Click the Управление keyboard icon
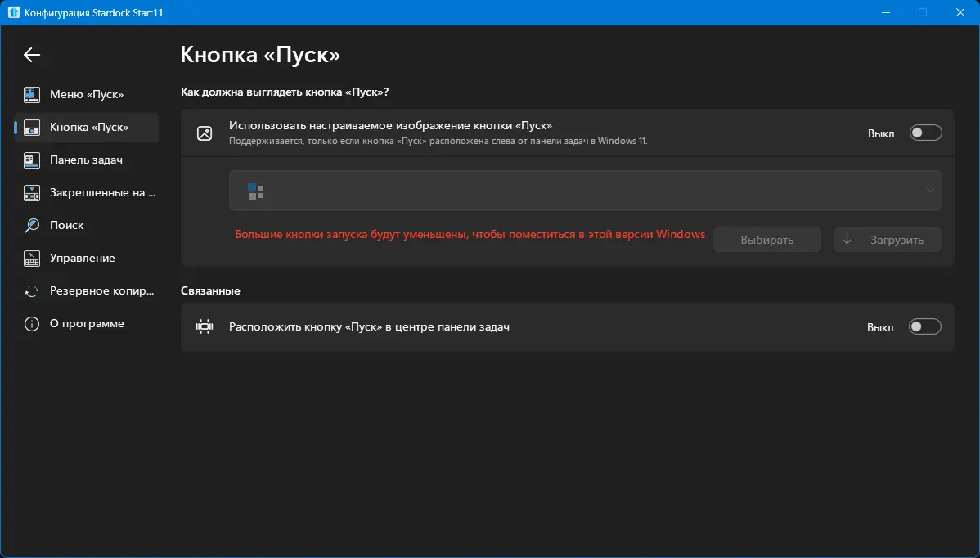The width and height of the screenshot is (980, 558). pos(32,259)
